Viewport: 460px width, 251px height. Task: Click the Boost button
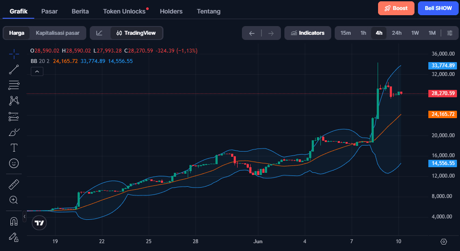point(396,8)
